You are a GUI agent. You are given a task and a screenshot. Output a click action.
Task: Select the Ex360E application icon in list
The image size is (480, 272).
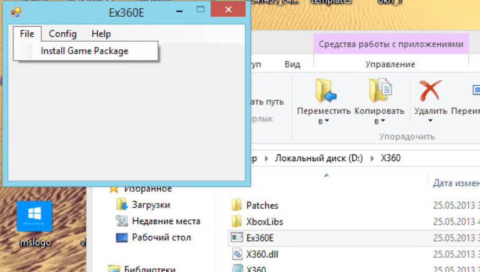(237, 237)
